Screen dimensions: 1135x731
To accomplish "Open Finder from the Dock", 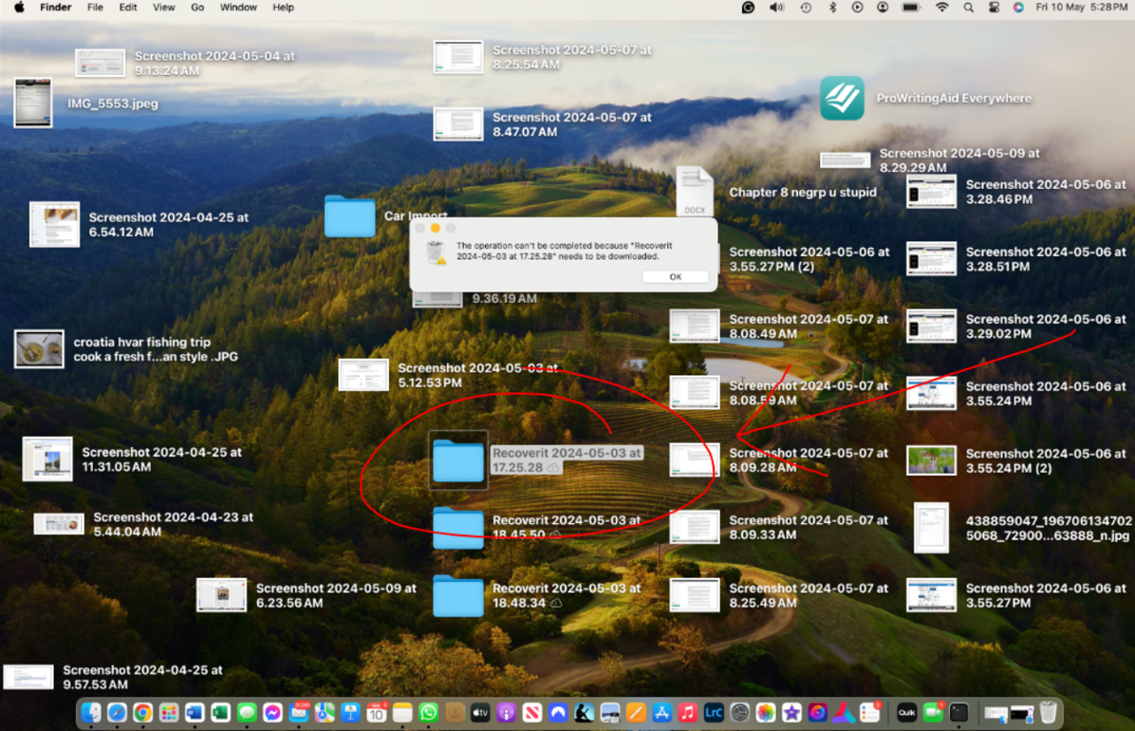I will (x=90, y=713).
